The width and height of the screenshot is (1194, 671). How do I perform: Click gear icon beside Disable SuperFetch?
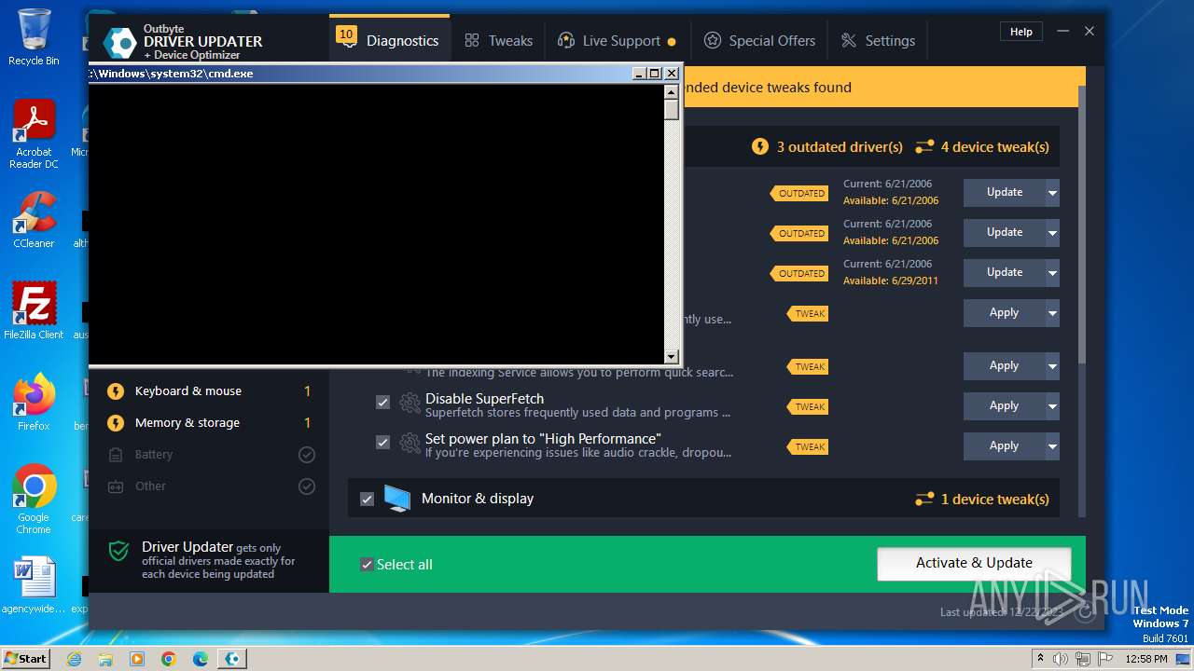[410, 404]
